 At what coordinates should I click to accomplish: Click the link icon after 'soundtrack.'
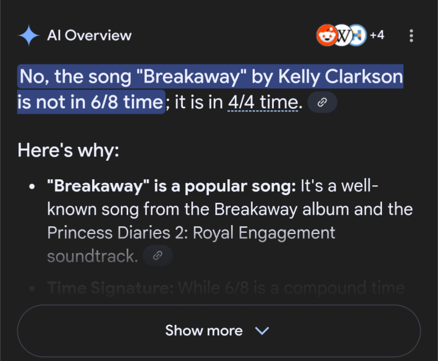coord(158,255)
